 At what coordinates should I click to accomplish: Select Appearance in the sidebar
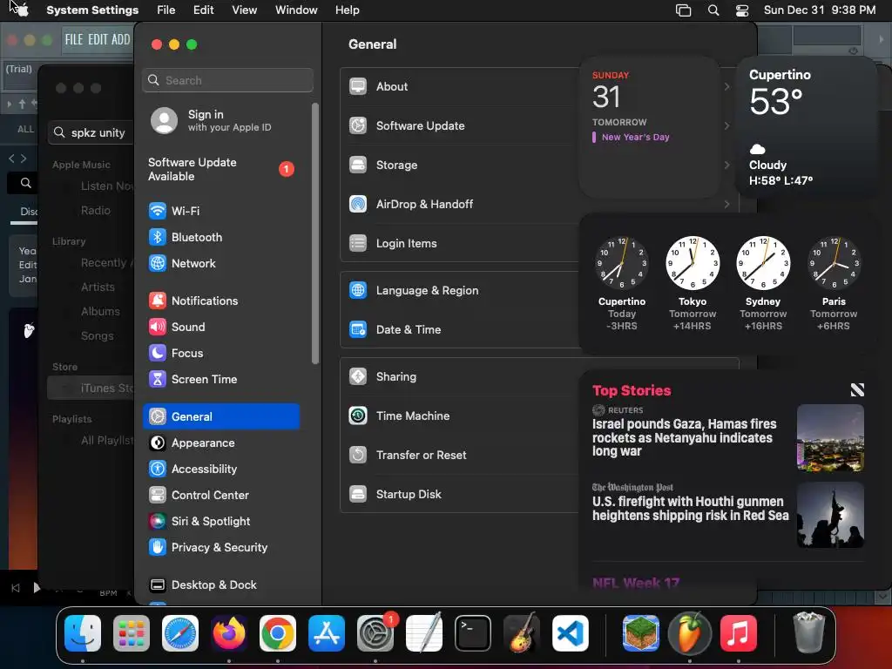[221, 443]
